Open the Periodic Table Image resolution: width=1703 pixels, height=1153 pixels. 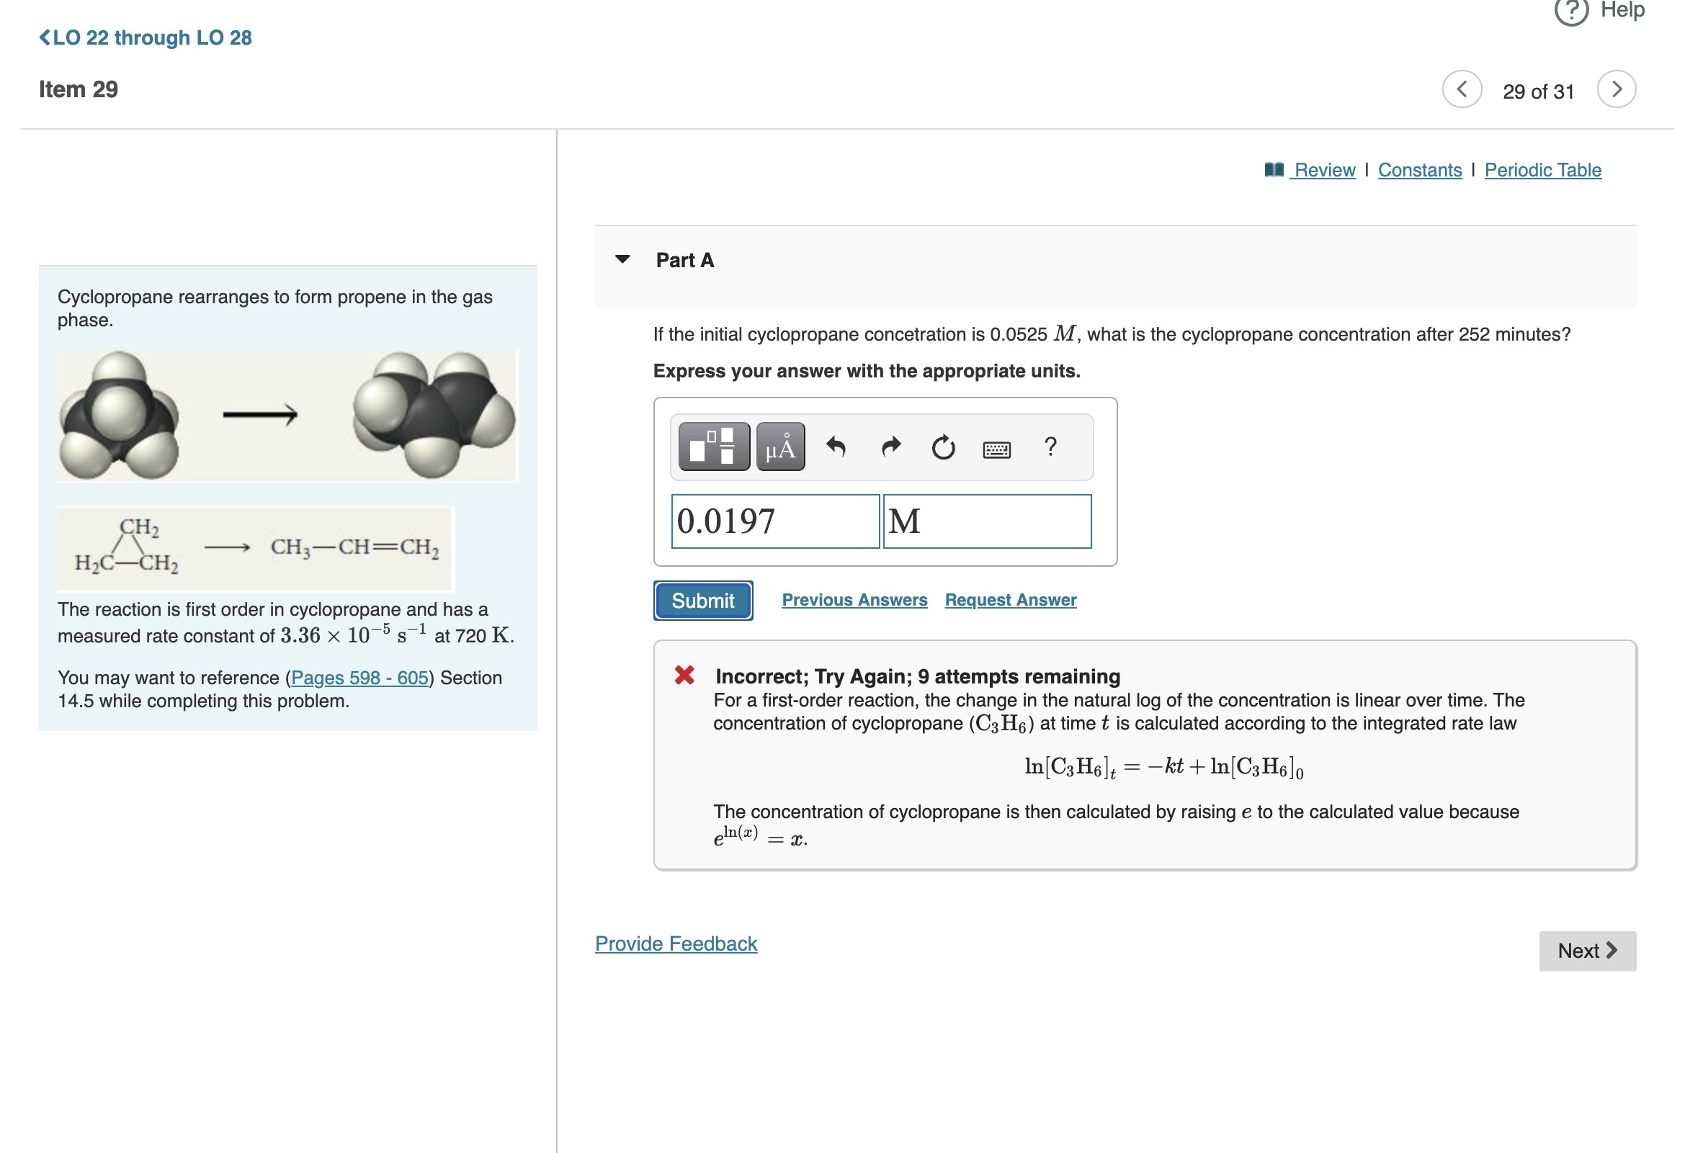coord(1542,169)
